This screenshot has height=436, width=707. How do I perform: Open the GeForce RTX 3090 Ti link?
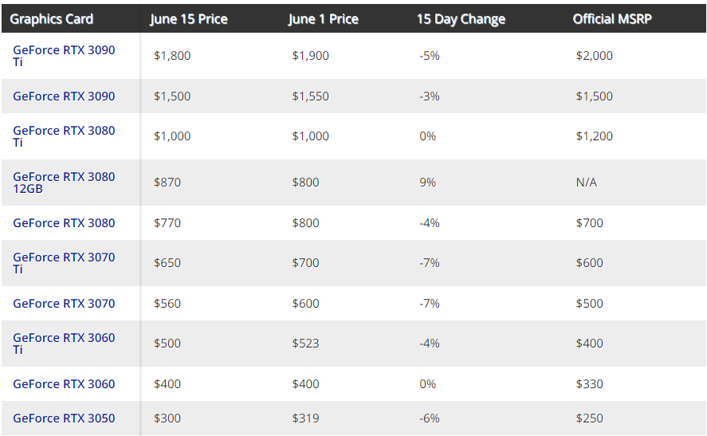(x=64, y=56)
